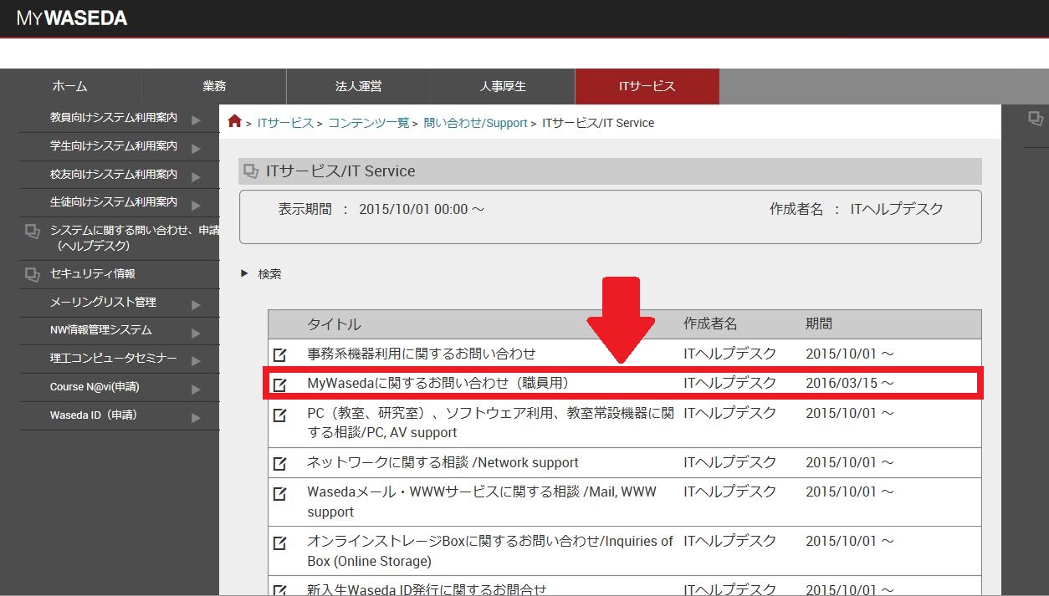Open edit icon for Wasedaメール・WWW row
Screen dimensions: 1049x596
(x=280, y=494)
